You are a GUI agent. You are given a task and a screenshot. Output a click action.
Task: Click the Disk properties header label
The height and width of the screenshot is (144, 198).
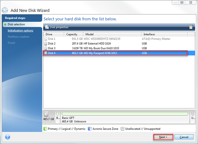59,27
